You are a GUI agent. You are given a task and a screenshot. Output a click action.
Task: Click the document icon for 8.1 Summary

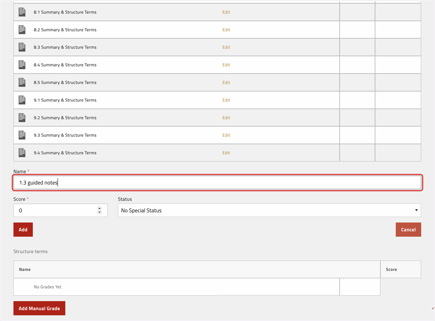pyautogui.click(x=22, y=12)
